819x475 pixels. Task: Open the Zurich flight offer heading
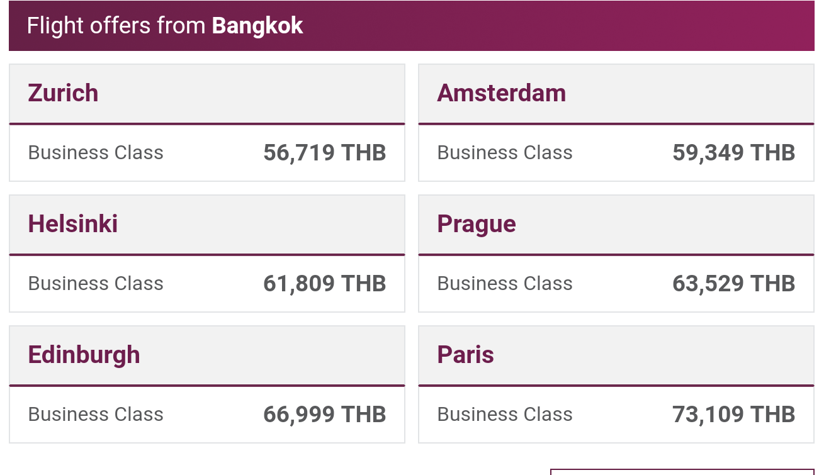point(63,93)
